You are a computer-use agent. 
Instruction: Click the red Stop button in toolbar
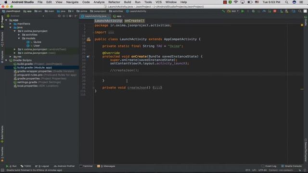click(x=275, y=11)
